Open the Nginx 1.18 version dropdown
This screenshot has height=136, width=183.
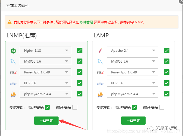[x=46, y=50]
